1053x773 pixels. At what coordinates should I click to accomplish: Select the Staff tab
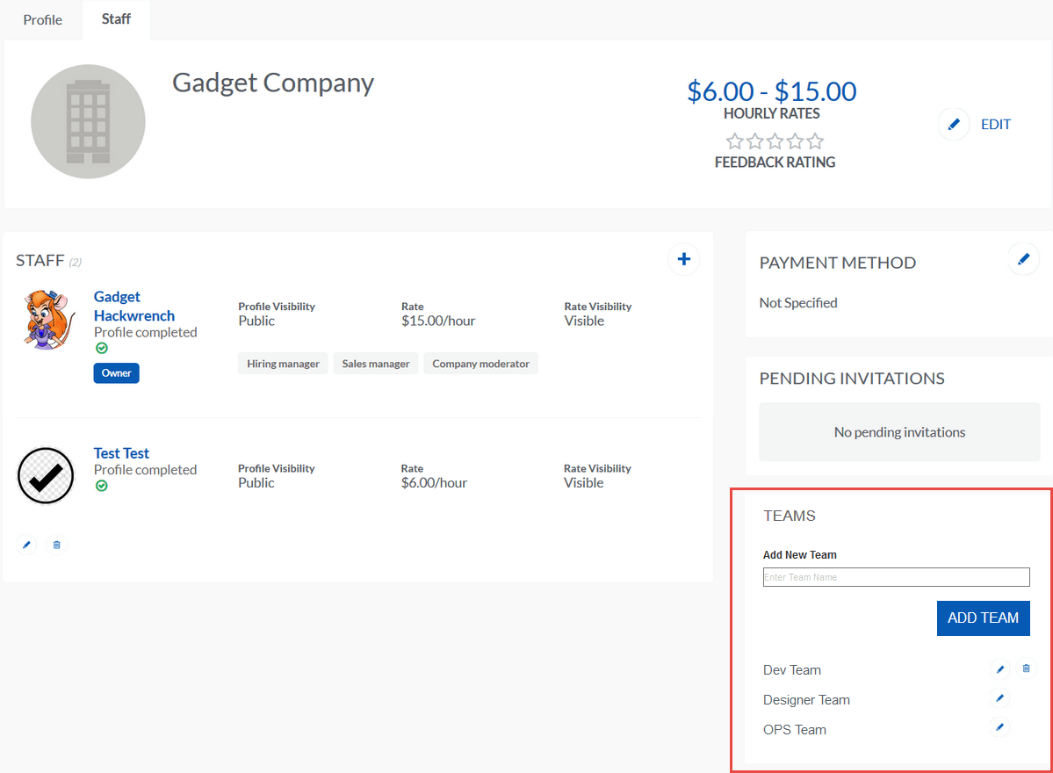point(116,19)
